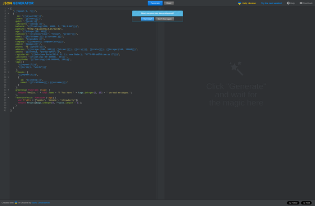This screenshot has height=206, width=315.
Task: Click the 'gender' code line
Action: pyautogui.click(x=30, y=39)
